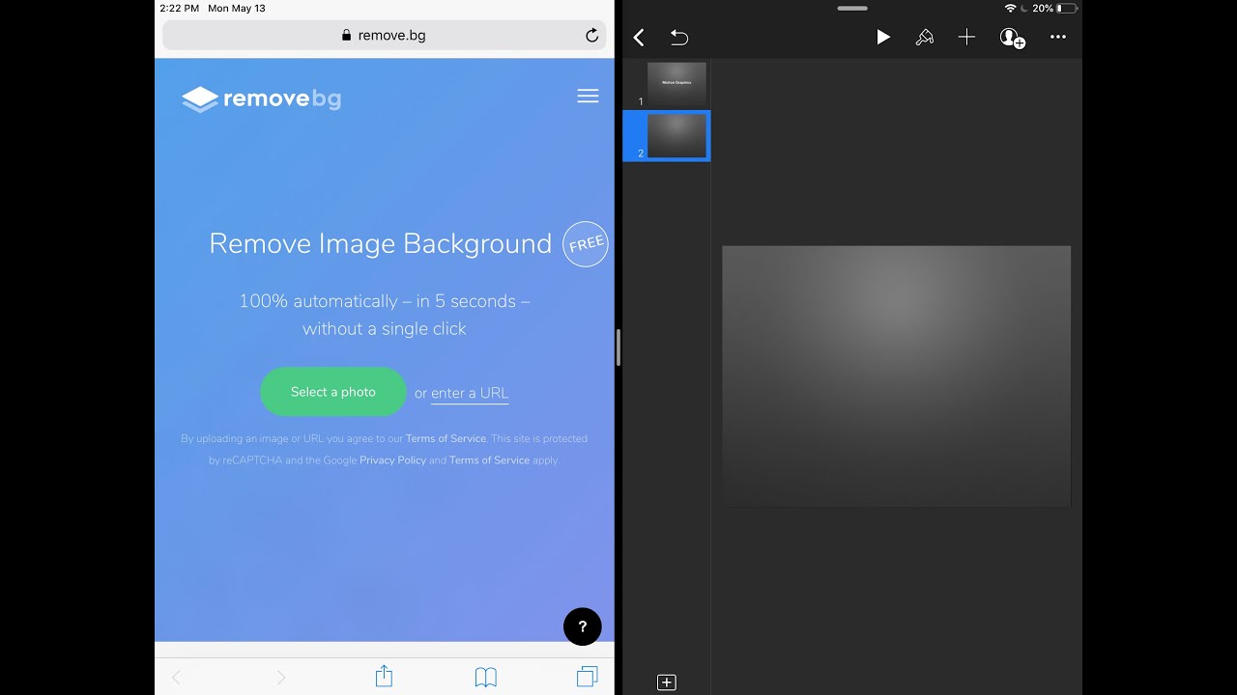Click the black help question mark button
1237x695 pixels.
[x=583, y=627]
